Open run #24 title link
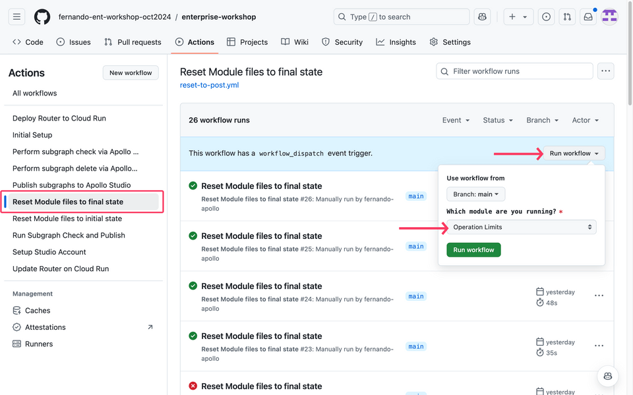 pos(262,286)
